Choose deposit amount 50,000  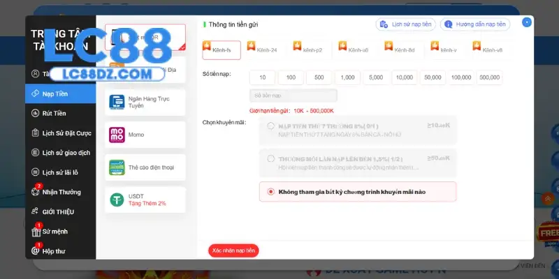pos(433,77)
